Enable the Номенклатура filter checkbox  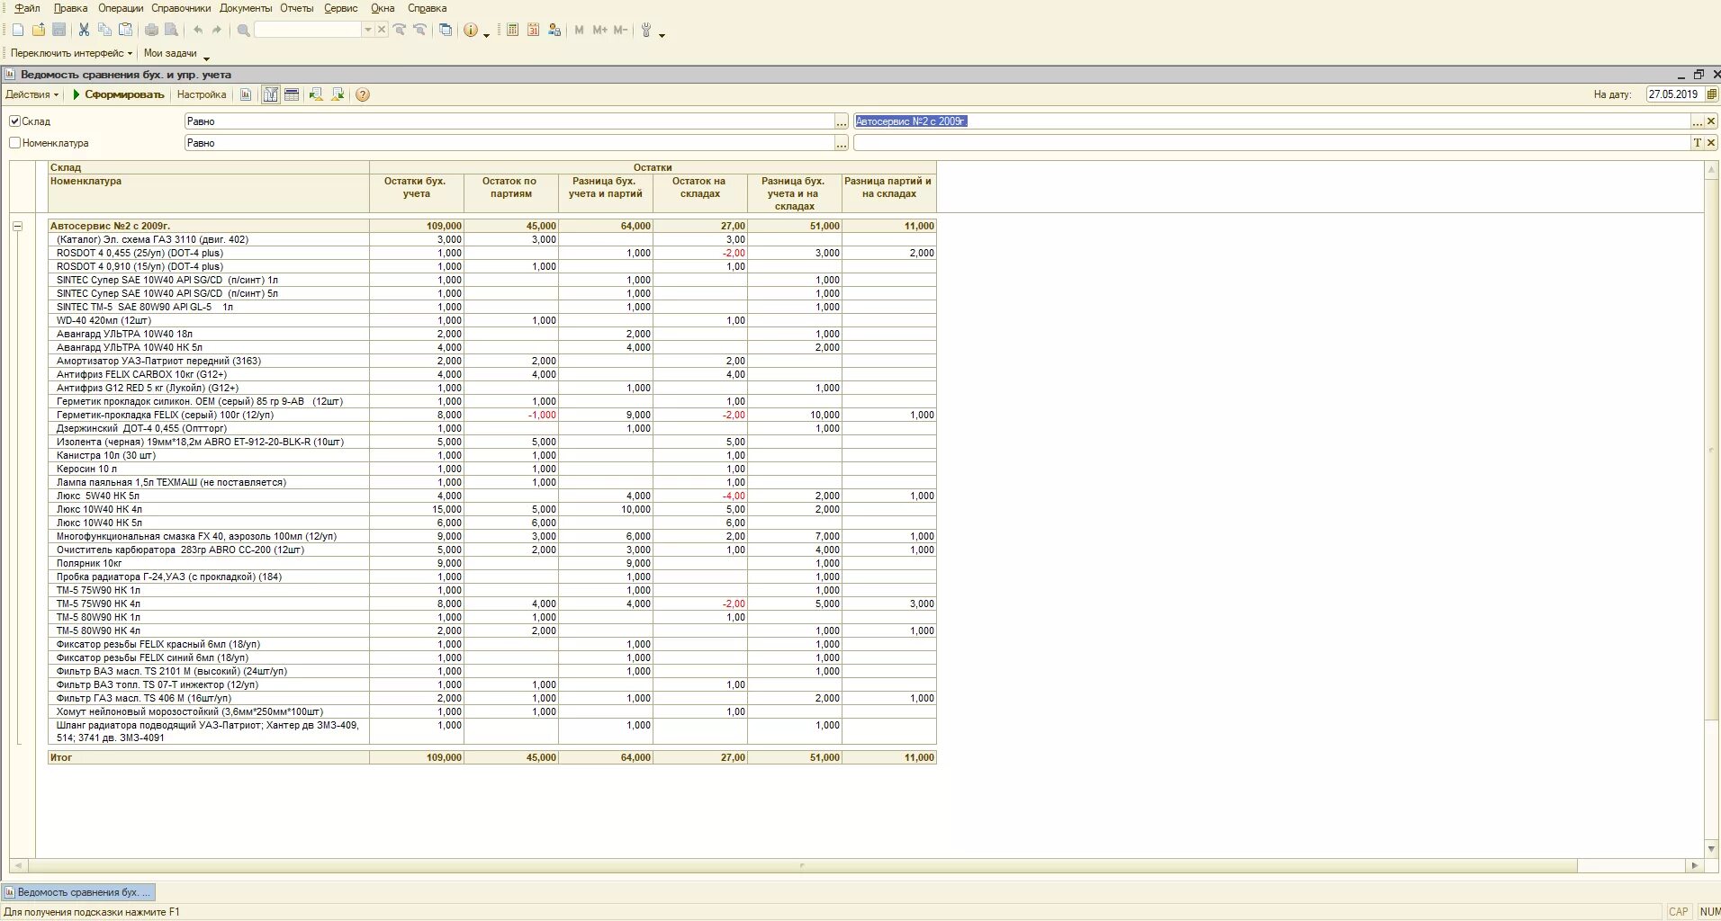[14, 142]
